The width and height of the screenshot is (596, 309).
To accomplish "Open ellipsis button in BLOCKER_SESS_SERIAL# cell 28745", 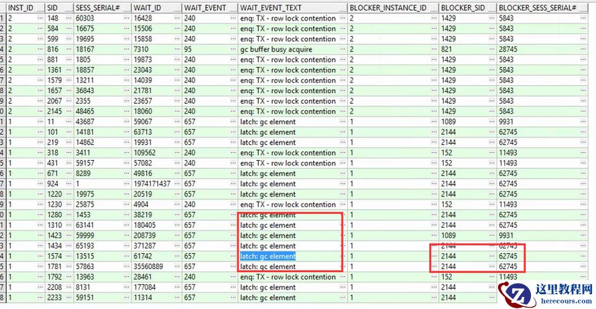I will coord(583,50).
